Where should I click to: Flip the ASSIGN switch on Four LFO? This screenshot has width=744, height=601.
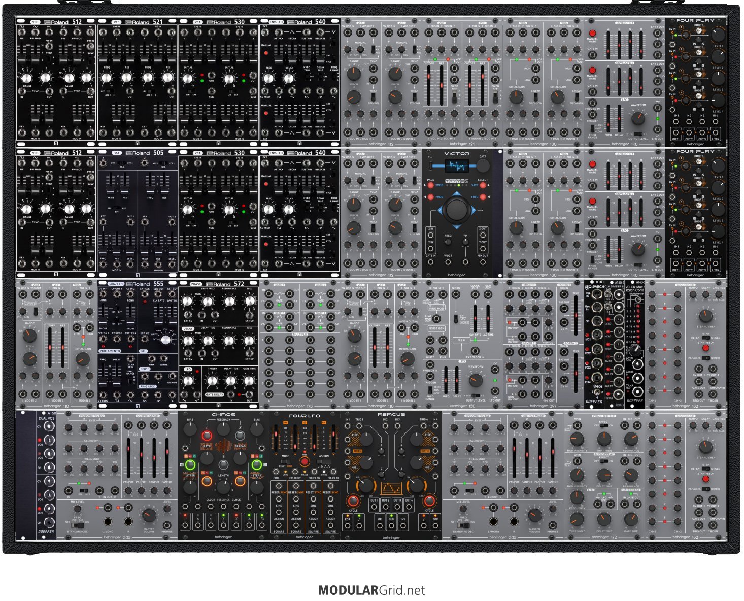(x=323, y=461)
